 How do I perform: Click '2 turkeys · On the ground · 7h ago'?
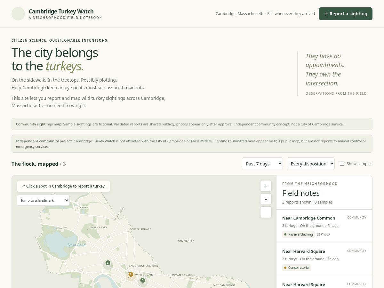click(x=310, y=259)
